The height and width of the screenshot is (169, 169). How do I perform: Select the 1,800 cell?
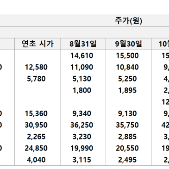coord(83,90)
